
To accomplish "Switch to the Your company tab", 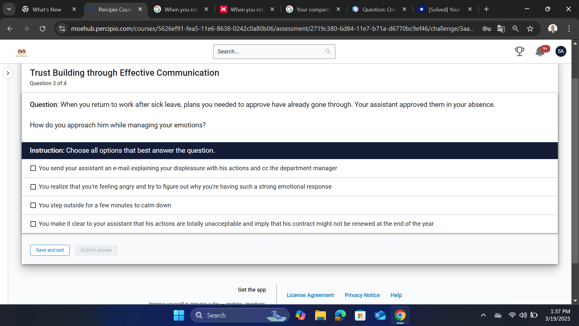I will pos(313,9).
